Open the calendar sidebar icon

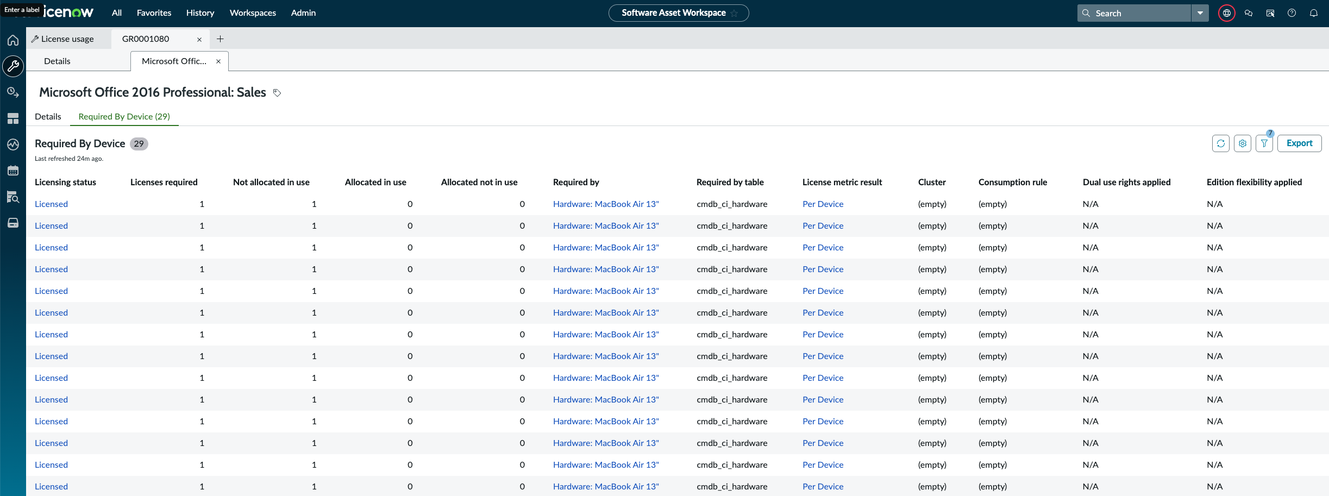click(x=13, y=171)
